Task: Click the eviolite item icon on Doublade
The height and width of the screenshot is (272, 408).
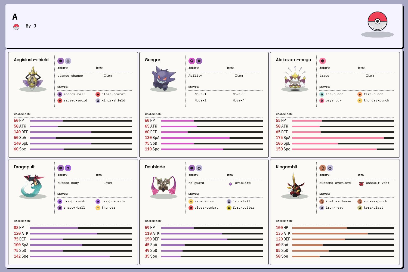Action: click(230, 184)
